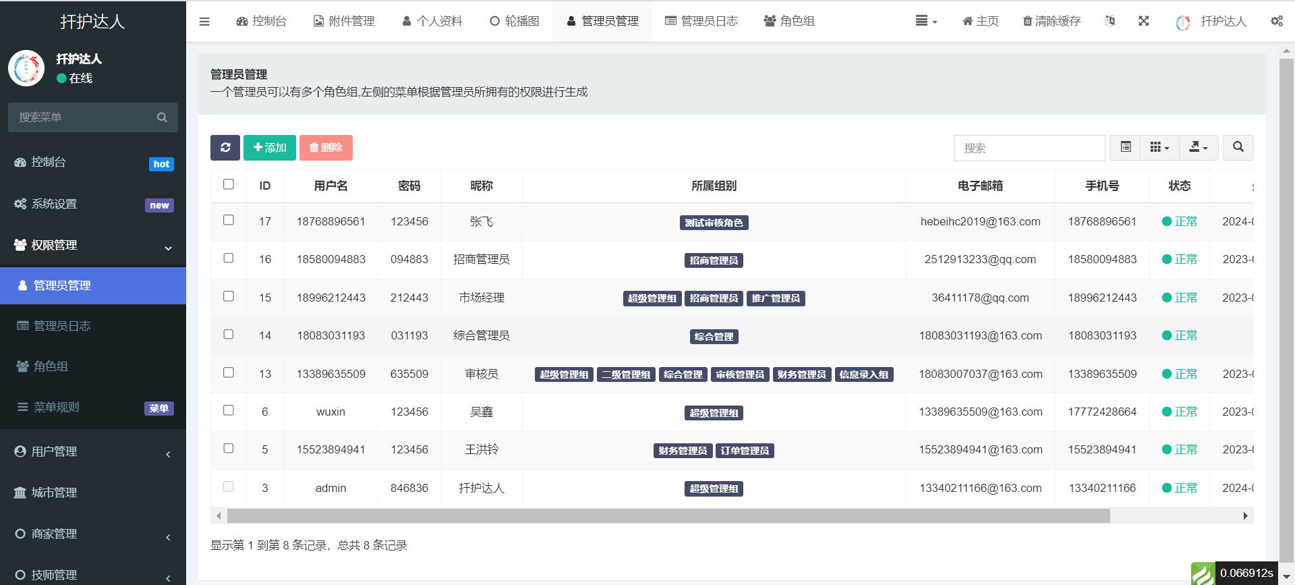
Task: Toggle the sidebar hamburger menu icon
Action: click(x=204, y=22)
